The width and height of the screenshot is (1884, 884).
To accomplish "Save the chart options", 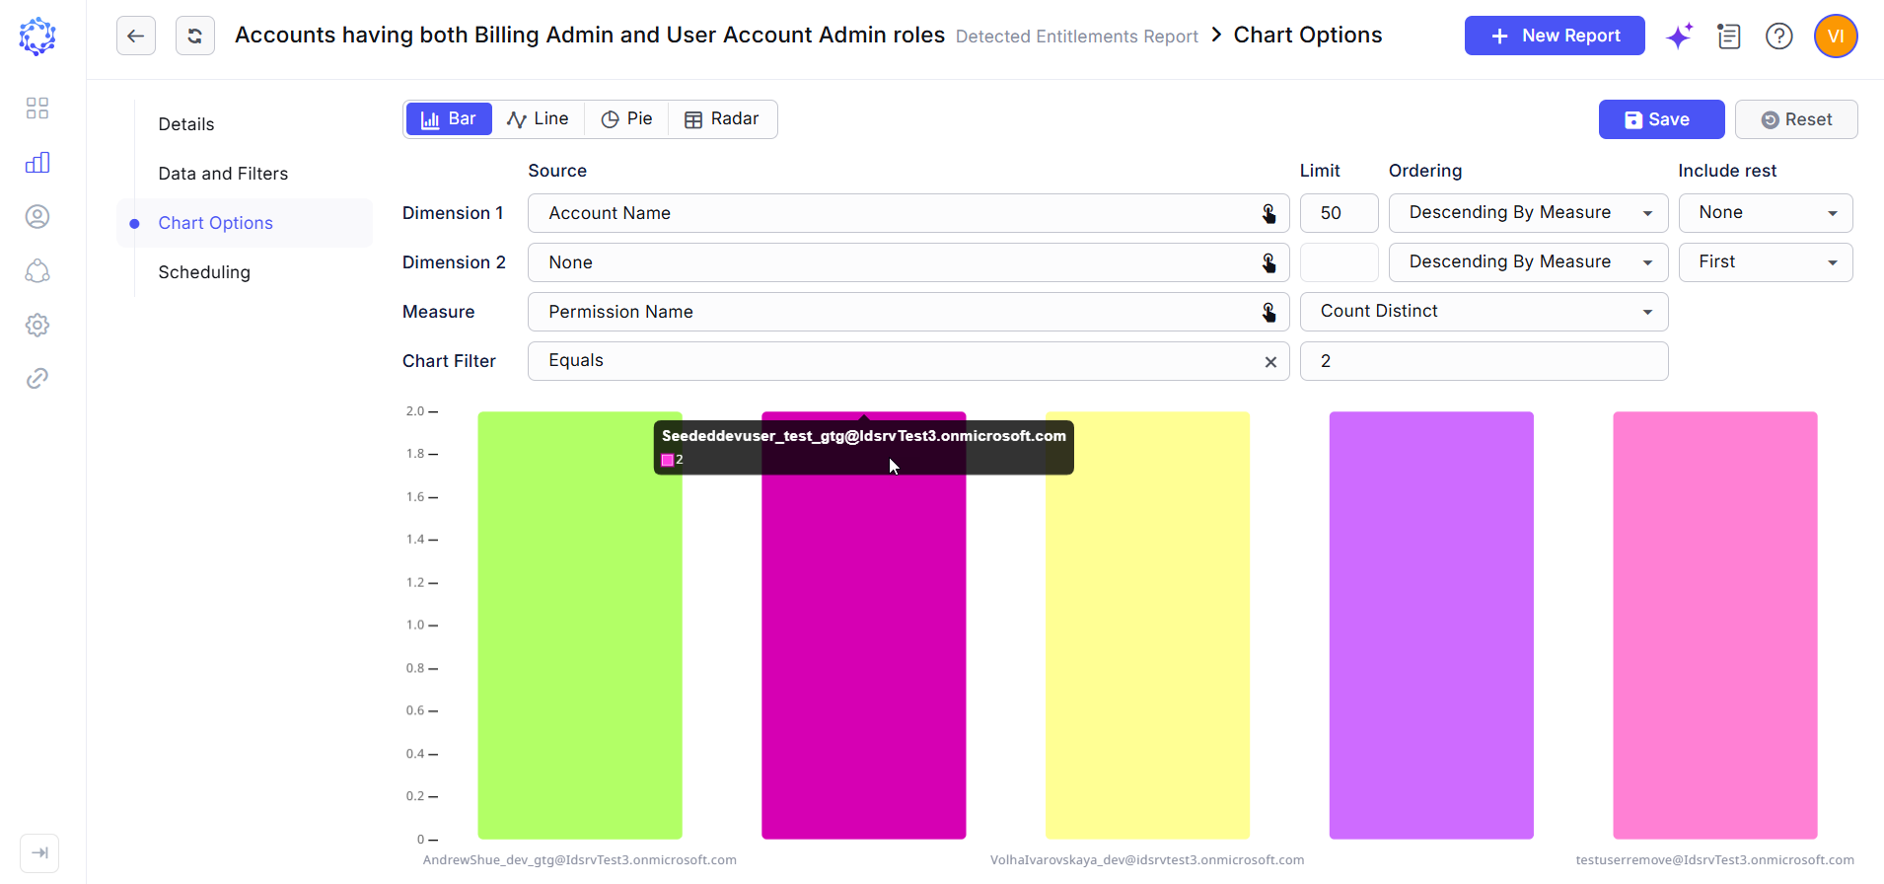I will (1661, 119).
